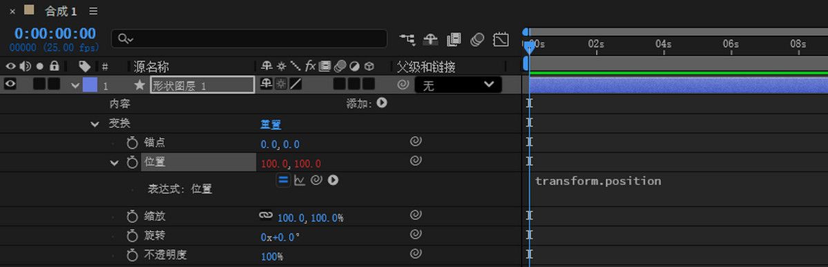Click the 缩放 value 100.0, 100.0%

coord(311,217)
